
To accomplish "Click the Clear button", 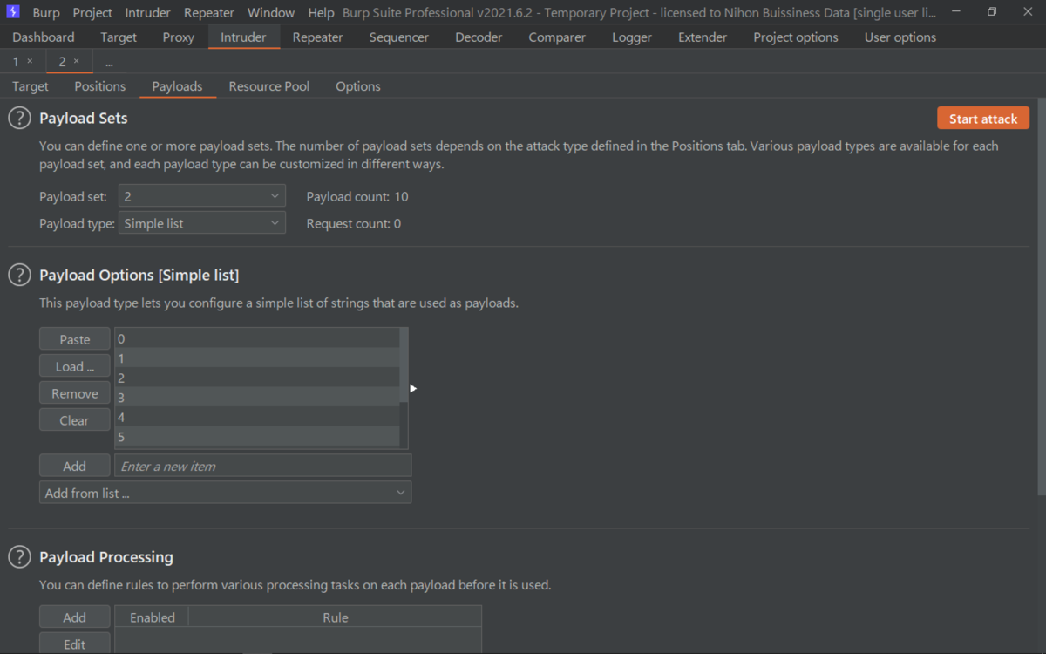I will coord(75,420).
